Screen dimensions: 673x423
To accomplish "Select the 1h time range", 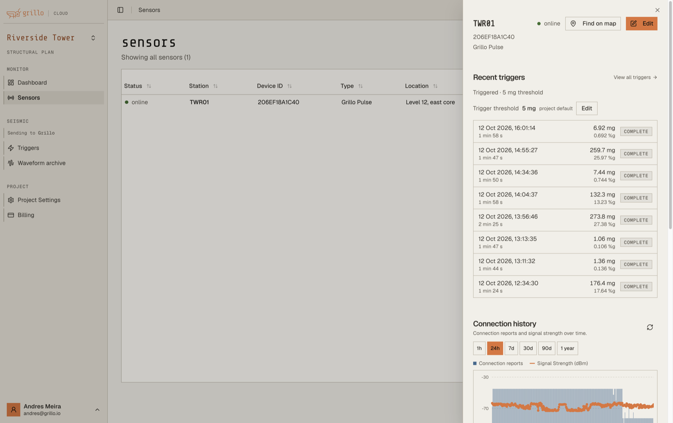I will (479, 348).
